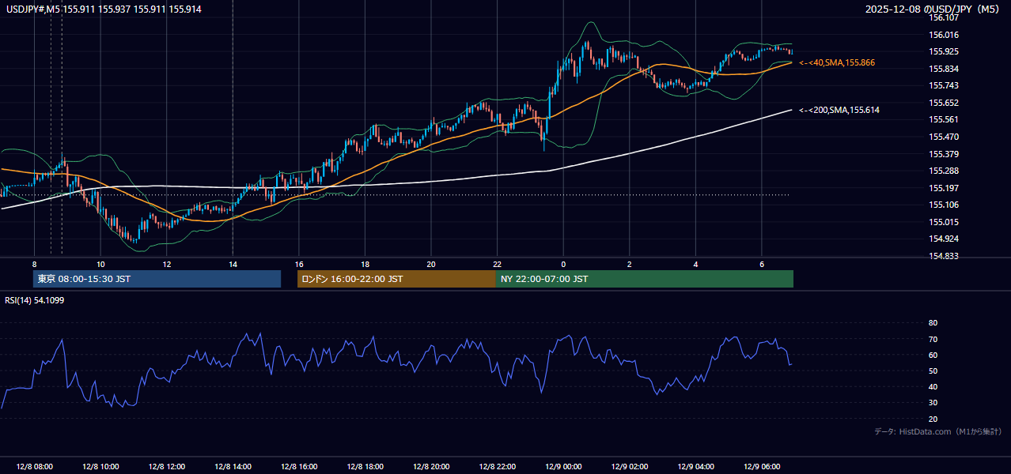This screenshot has height=474, width=1011.
Task: Click the NY 22:00-07:00 JST session bar
Action: point(645,279)
